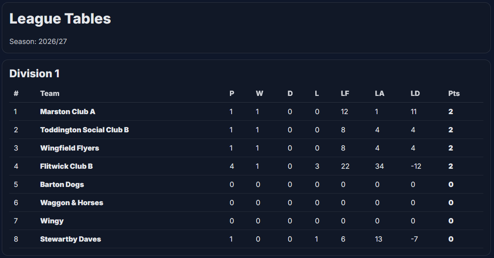Open the Flitwick Club B team record
494x258 pixels.
pos(66,166)
